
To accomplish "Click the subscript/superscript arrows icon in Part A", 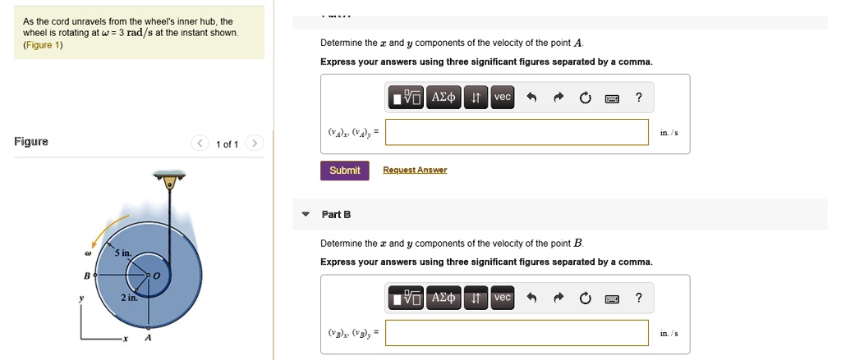I will point(476,98).
